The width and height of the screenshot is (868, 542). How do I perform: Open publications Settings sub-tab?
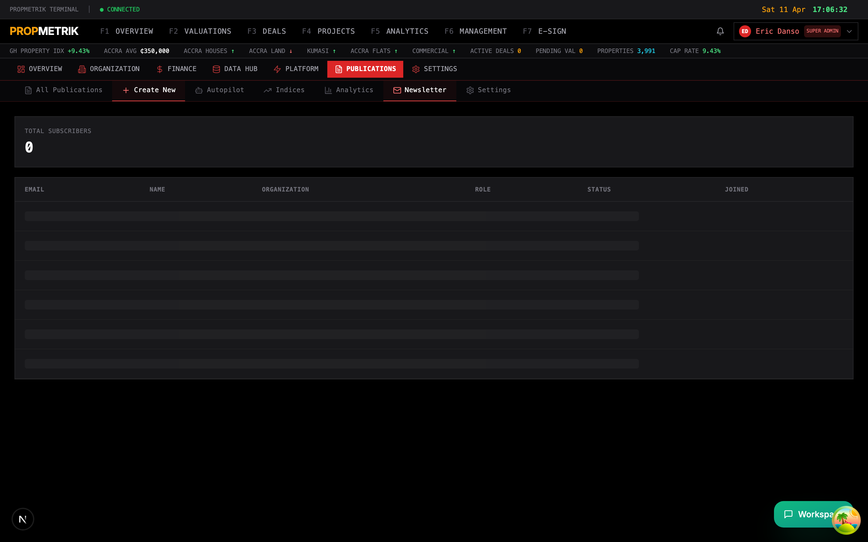coord(489,90)
